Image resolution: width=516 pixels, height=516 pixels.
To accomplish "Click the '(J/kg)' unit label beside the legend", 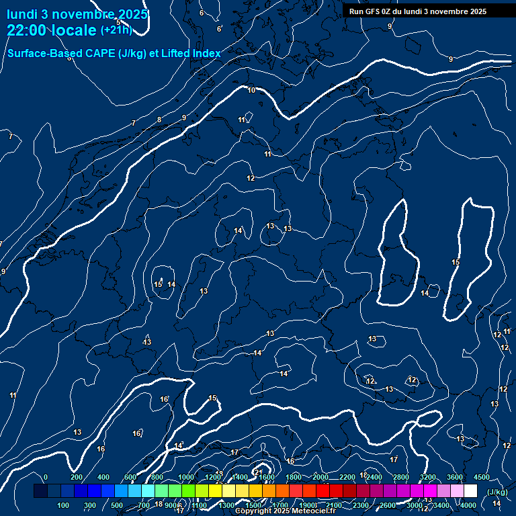I will tap(497, 492).
